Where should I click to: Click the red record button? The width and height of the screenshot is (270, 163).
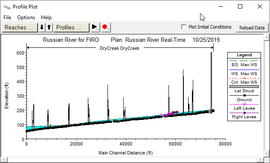tap(106, 27)
